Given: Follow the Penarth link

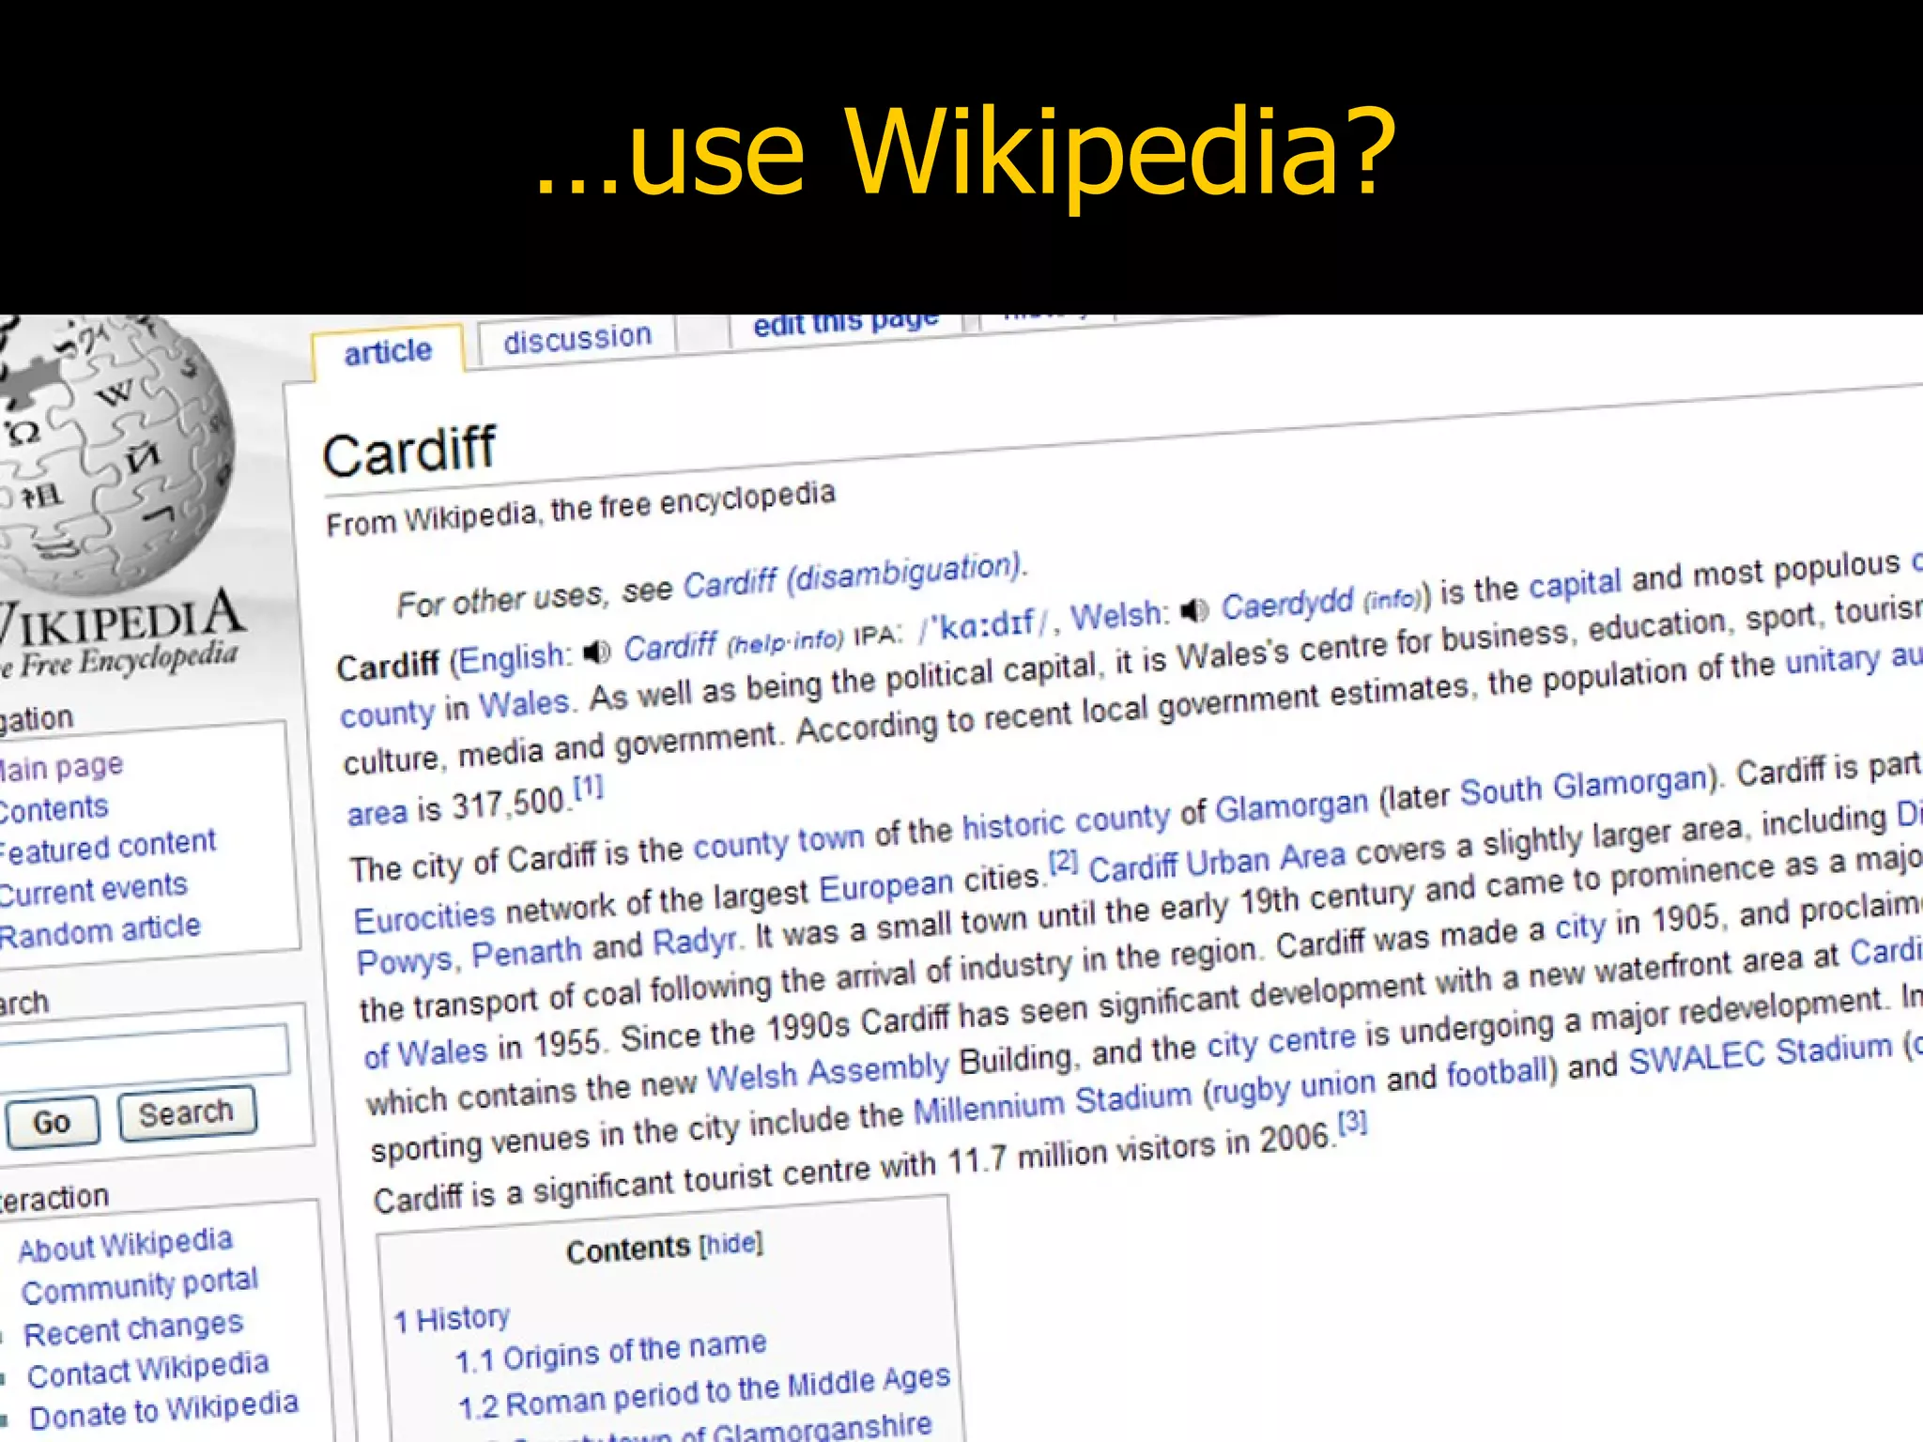Looking at the screenshot, I should pyautogui.click(x=527, y=953).
